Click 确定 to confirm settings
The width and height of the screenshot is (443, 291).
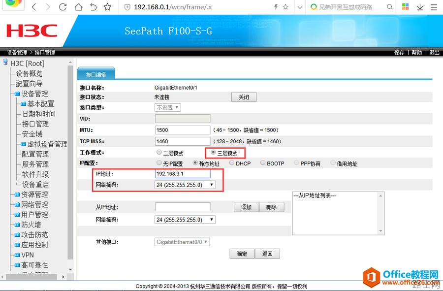click(242, 254)
